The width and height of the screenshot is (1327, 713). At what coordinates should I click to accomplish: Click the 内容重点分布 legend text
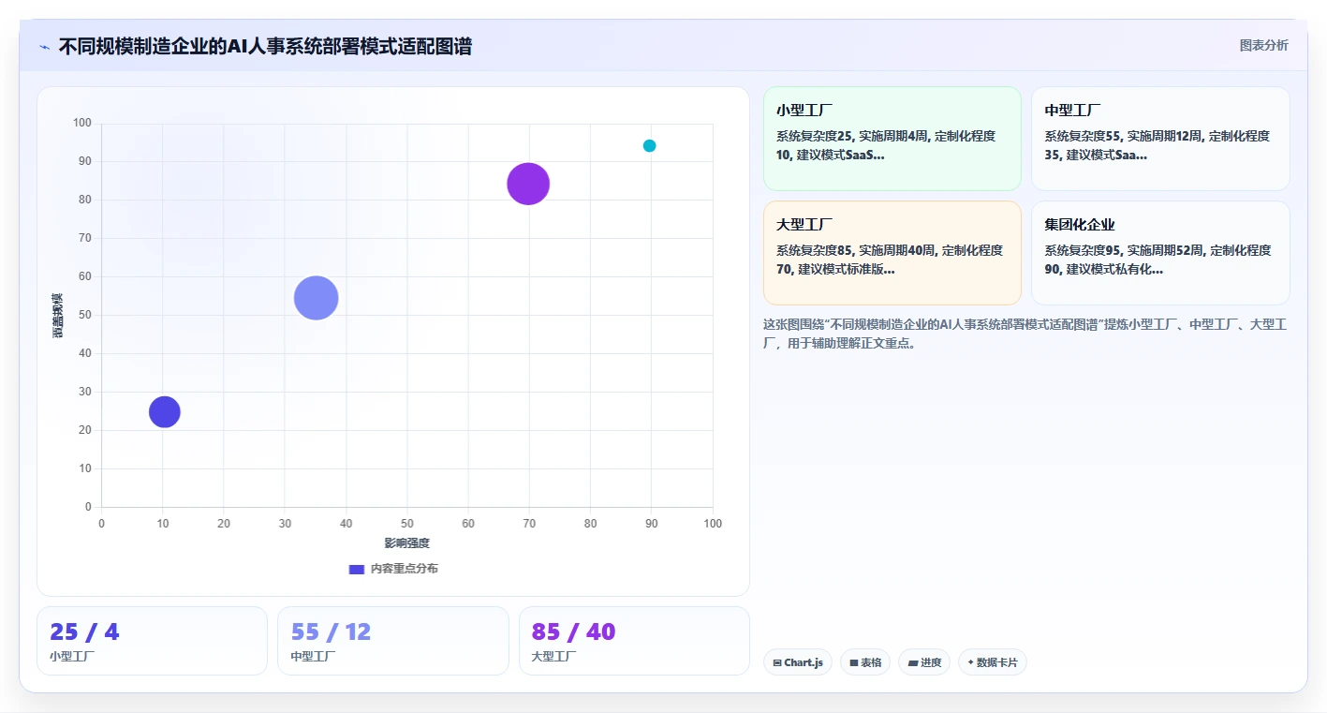tap(404, 569)
